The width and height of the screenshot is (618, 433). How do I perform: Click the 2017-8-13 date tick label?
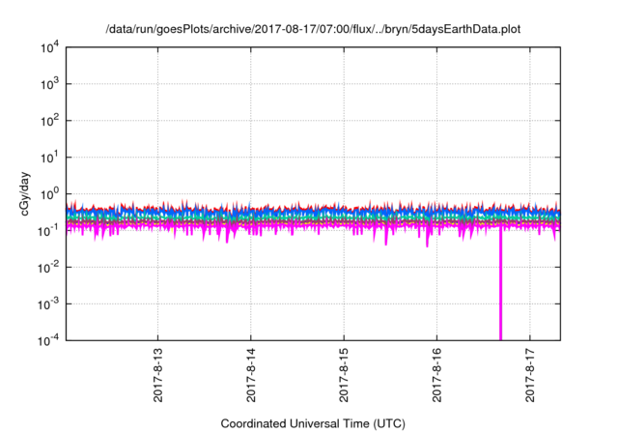click(158, 375)
